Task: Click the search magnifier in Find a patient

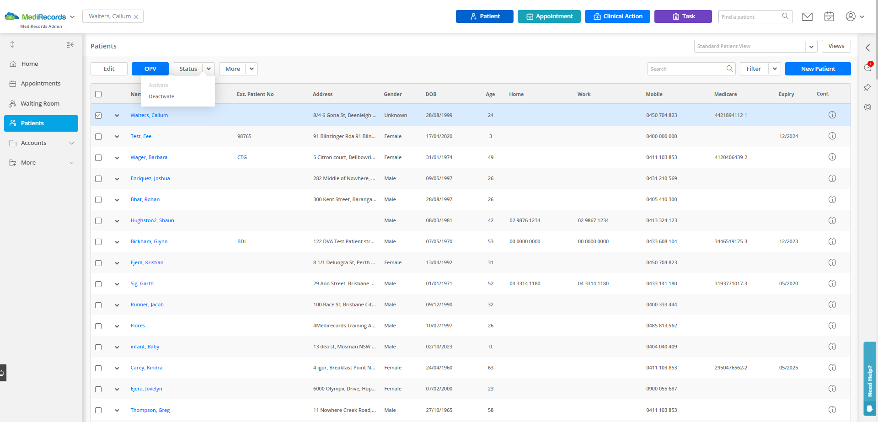Action: click(x=785, y=16)
